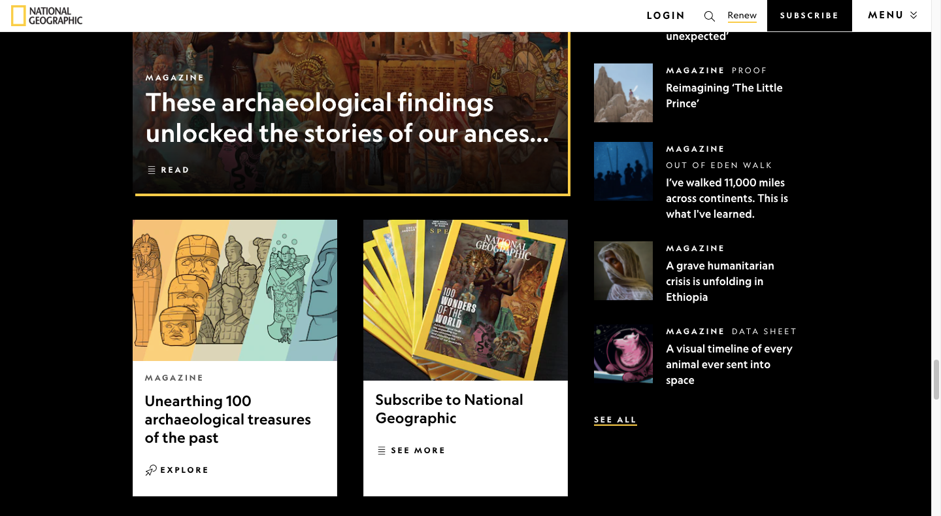Screen dimensions: 941x516
Task: Click the Little Prince thumbnail image
Action: 623,93
